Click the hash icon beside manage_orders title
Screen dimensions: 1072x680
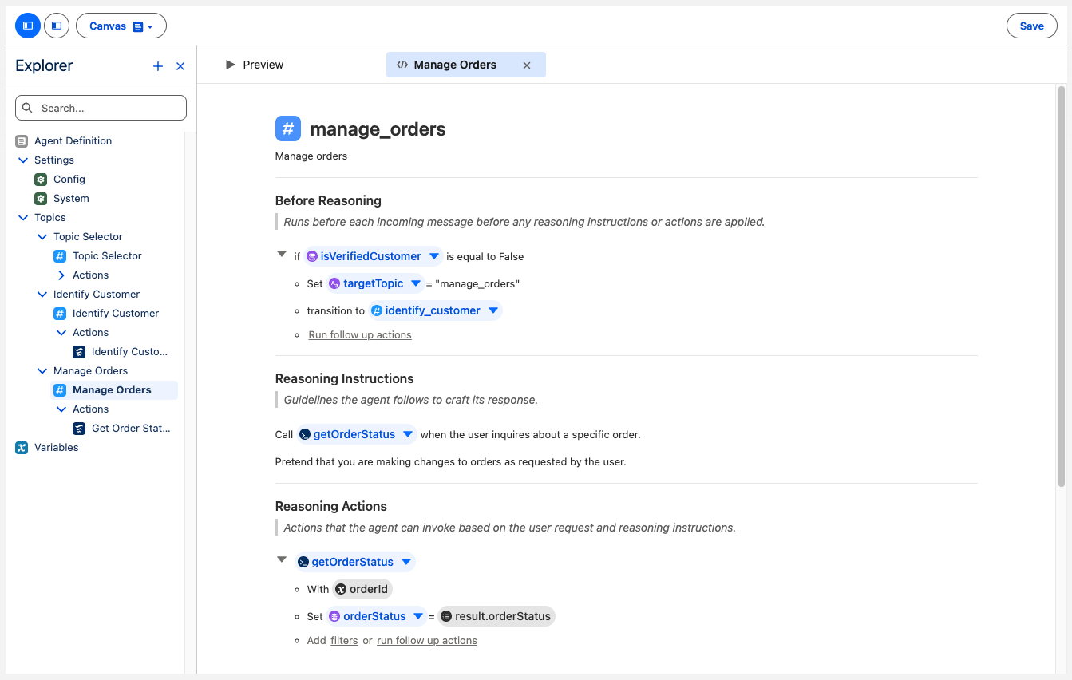287,128
